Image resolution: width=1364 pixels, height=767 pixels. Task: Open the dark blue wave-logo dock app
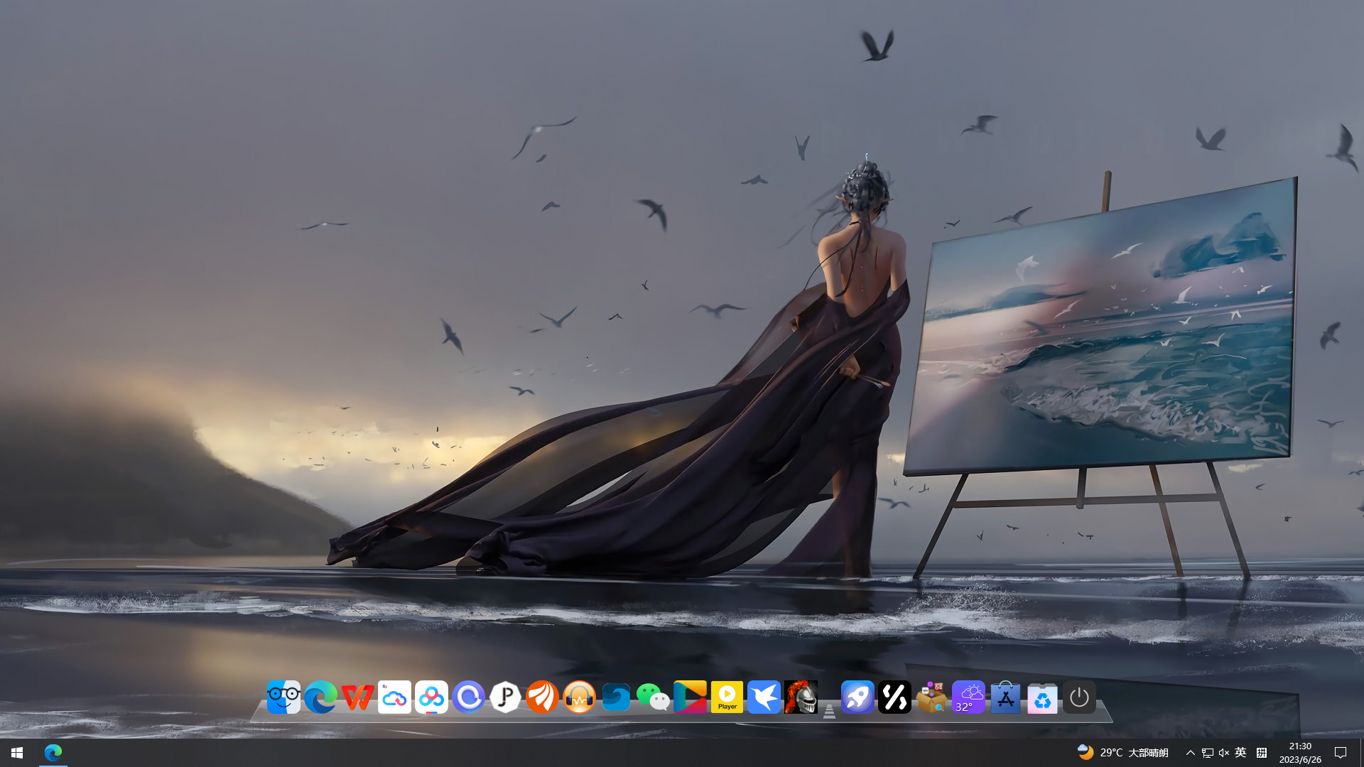[616, 697]
